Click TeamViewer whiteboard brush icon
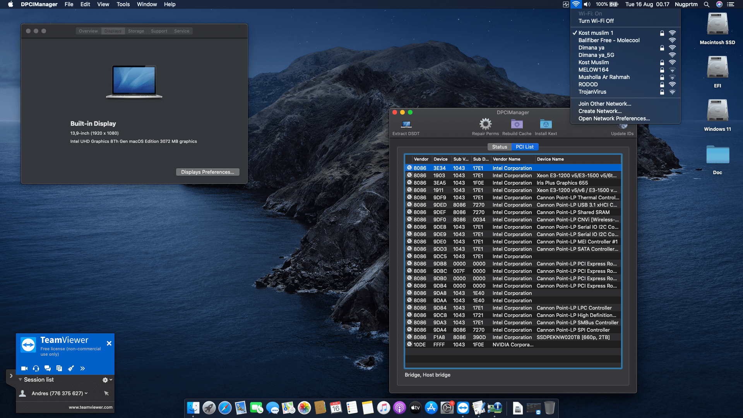Image resolution: width=743 pixels, height=418 pixels. [x=71, y=368]
